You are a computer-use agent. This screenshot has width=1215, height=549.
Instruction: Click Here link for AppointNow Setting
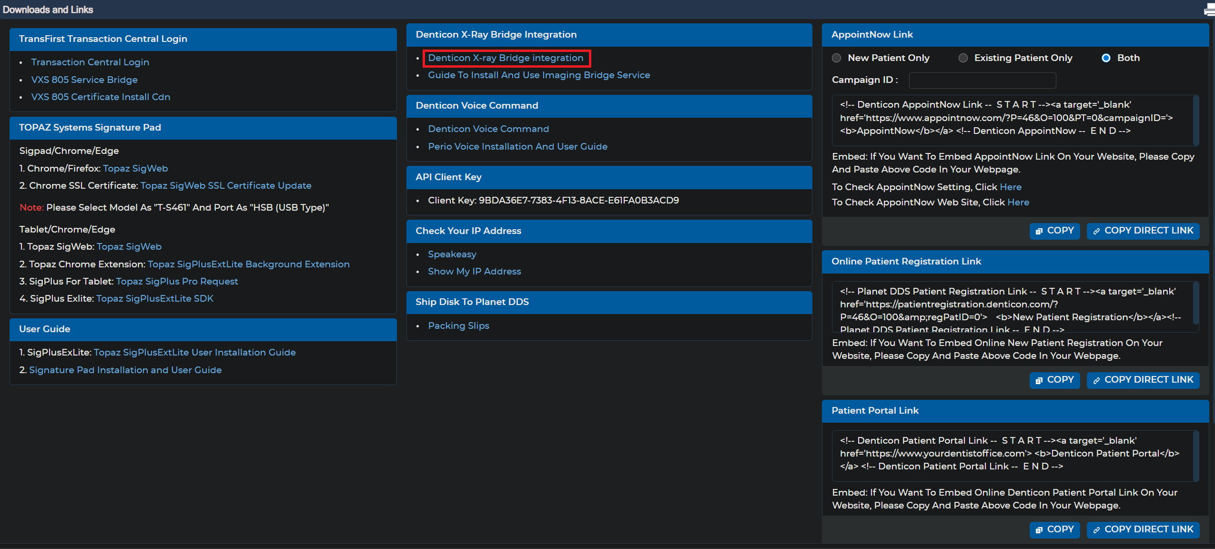coord(1011,187)
